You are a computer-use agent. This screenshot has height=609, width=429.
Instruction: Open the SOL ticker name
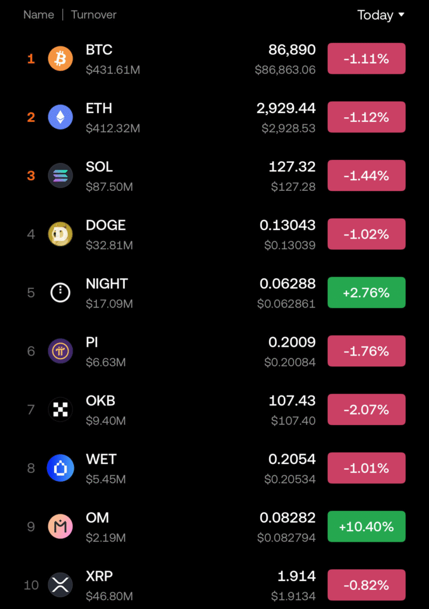click(99, 167)
